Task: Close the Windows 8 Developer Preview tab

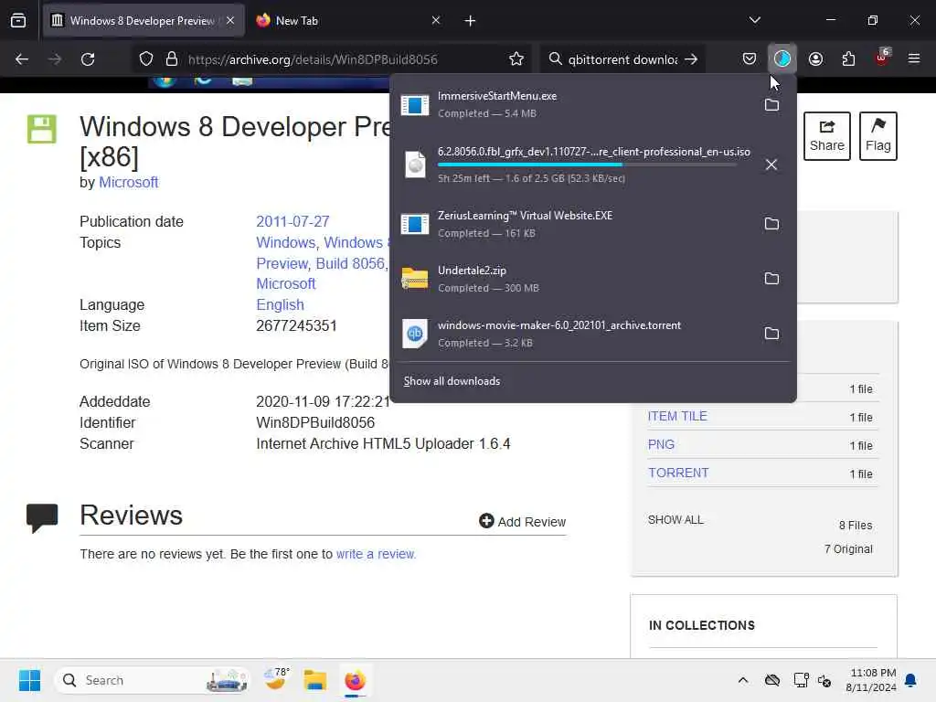Action: pyautogui.click(x=230, y=20)
